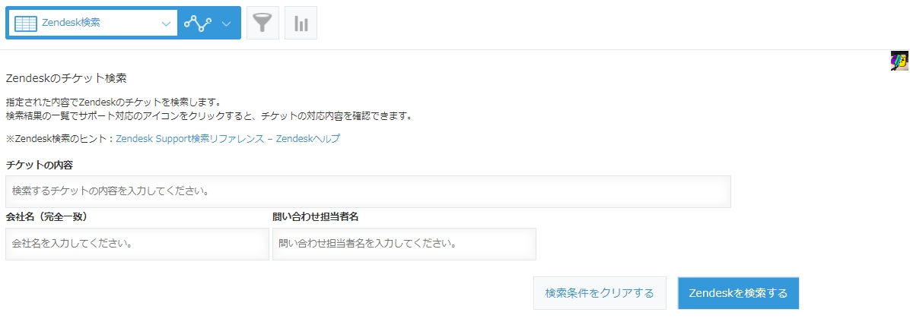This screenshot has height=328, width=910.
Task: Click the description starting 指定された内容で
Action: click(x=113, y=102)
